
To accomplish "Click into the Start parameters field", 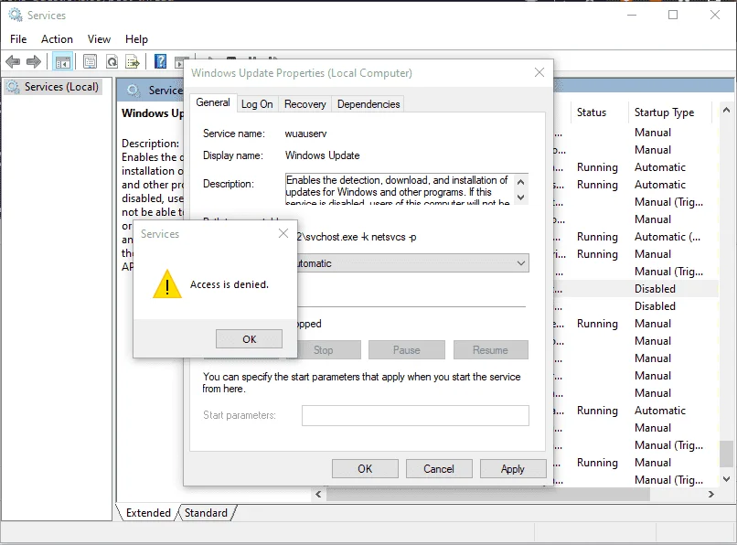I will (415, 416).
